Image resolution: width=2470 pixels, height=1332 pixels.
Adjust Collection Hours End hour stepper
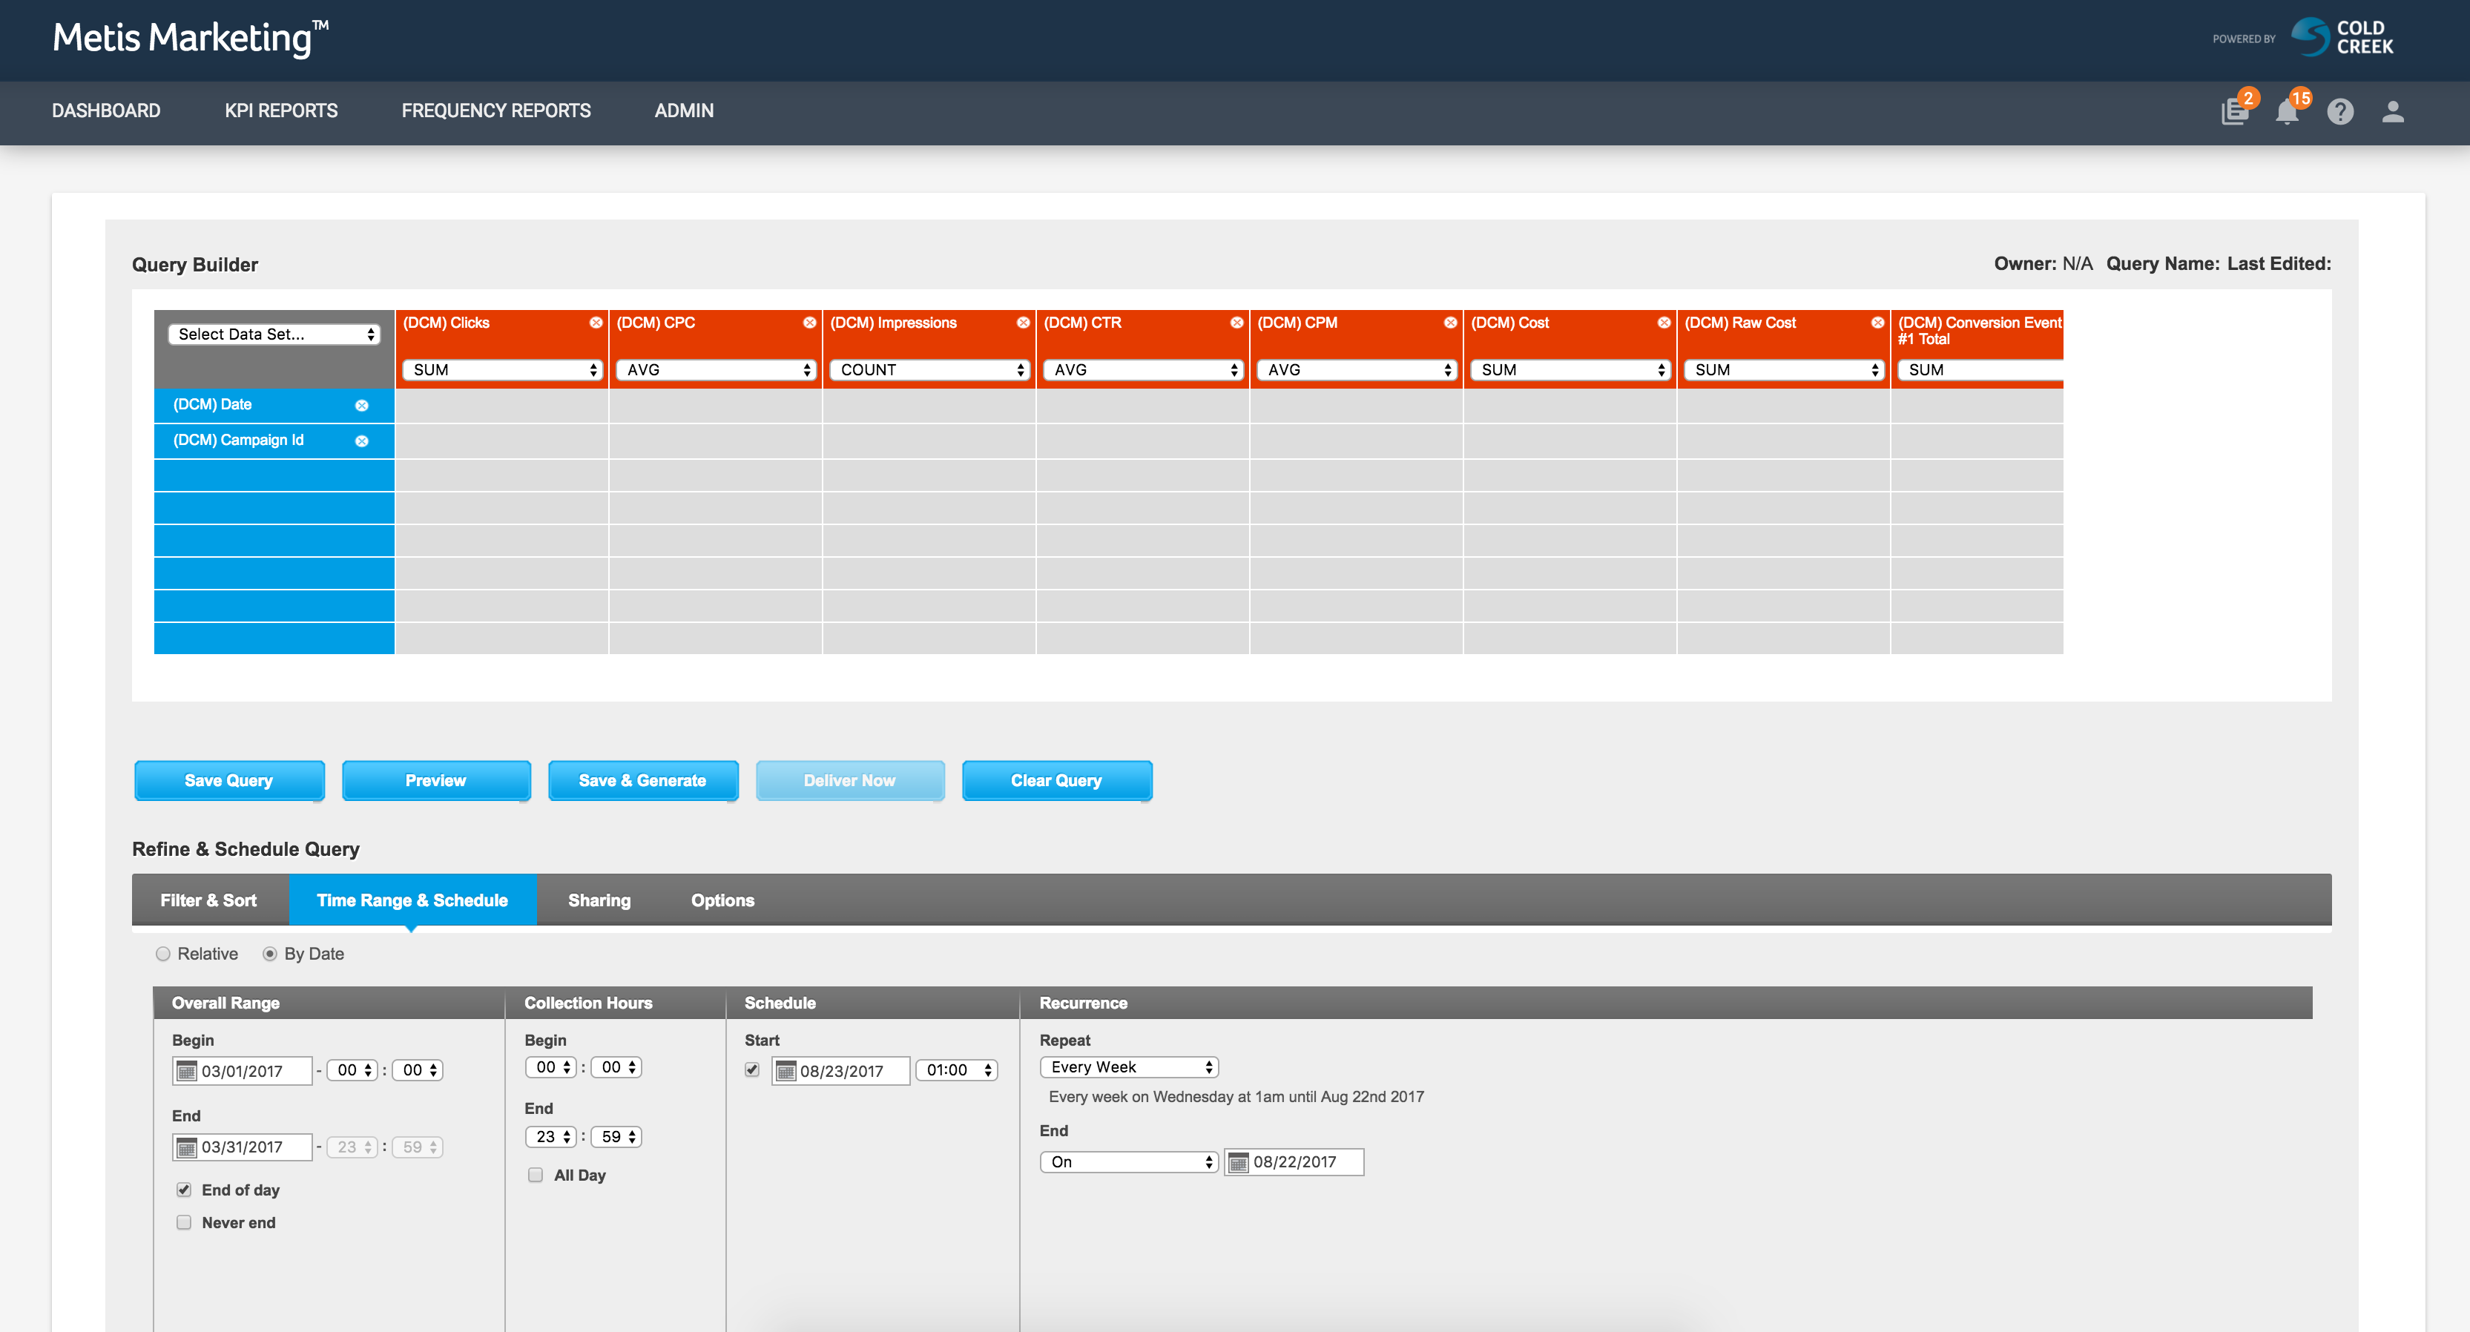[x=550, y=1138]
